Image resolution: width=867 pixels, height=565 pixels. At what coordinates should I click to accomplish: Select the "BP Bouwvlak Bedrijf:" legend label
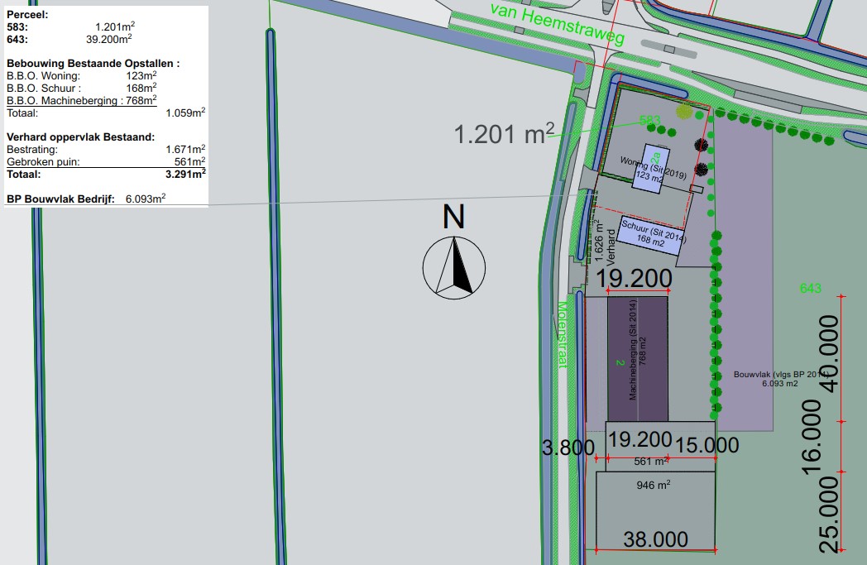(61, 199)
